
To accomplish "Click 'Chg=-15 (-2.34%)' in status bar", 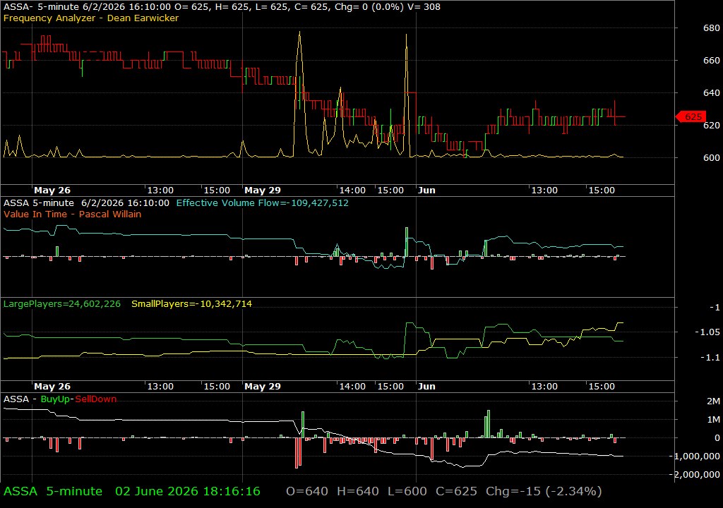I will click(544, 491).
